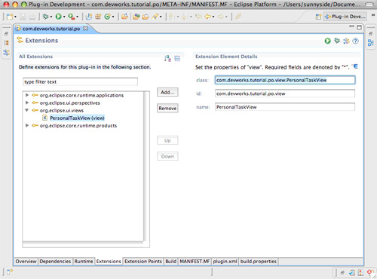Click the Export wizard icon in Extensions header
Screen dimensions: 377x279
pos(346,41)
